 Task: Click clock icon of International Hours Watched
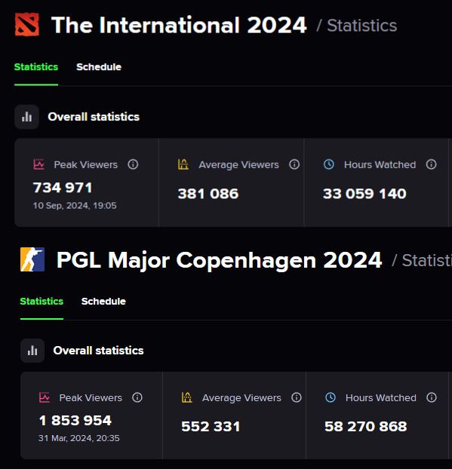(329, 164)
